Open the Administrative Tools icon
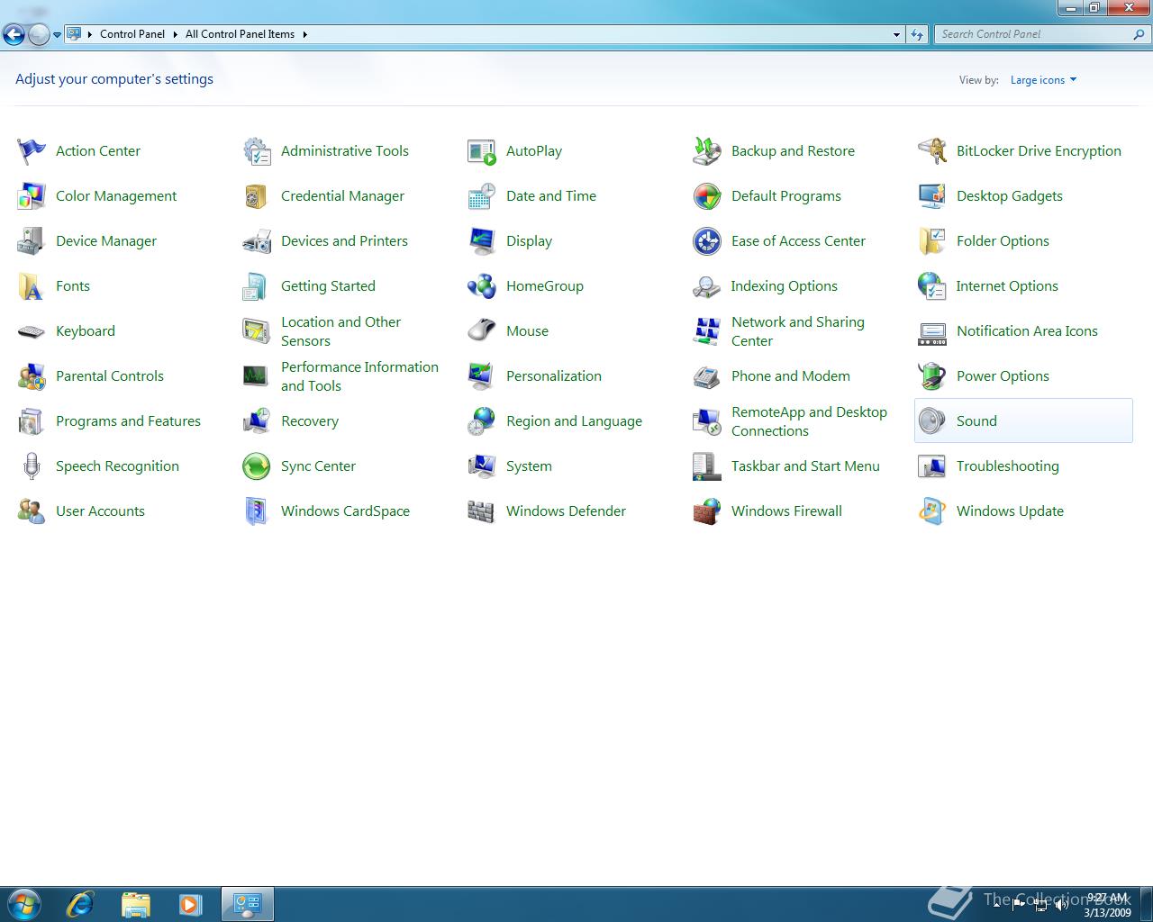Screen dimensions: 1153x922 pos(257,151)
